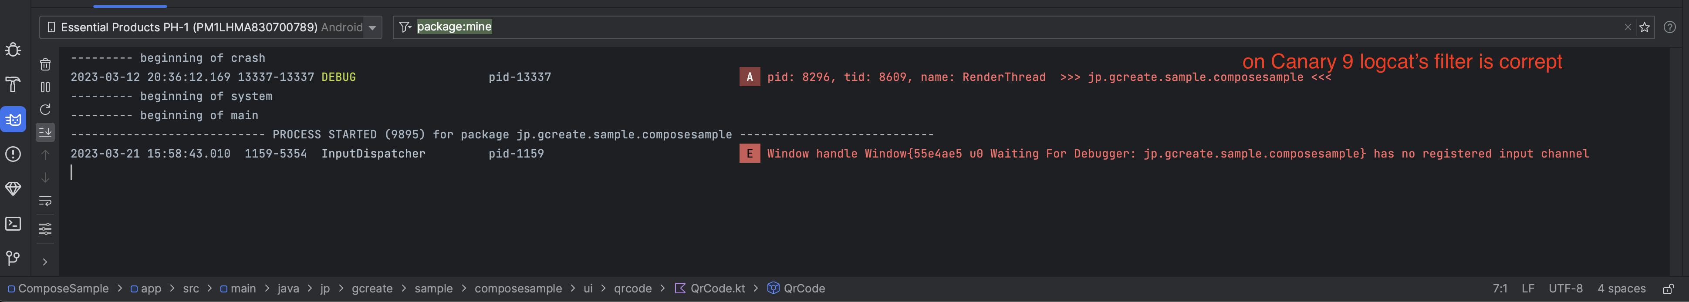
Task: Open the App Quality Insights gem panel
Action: click(13, 189)
